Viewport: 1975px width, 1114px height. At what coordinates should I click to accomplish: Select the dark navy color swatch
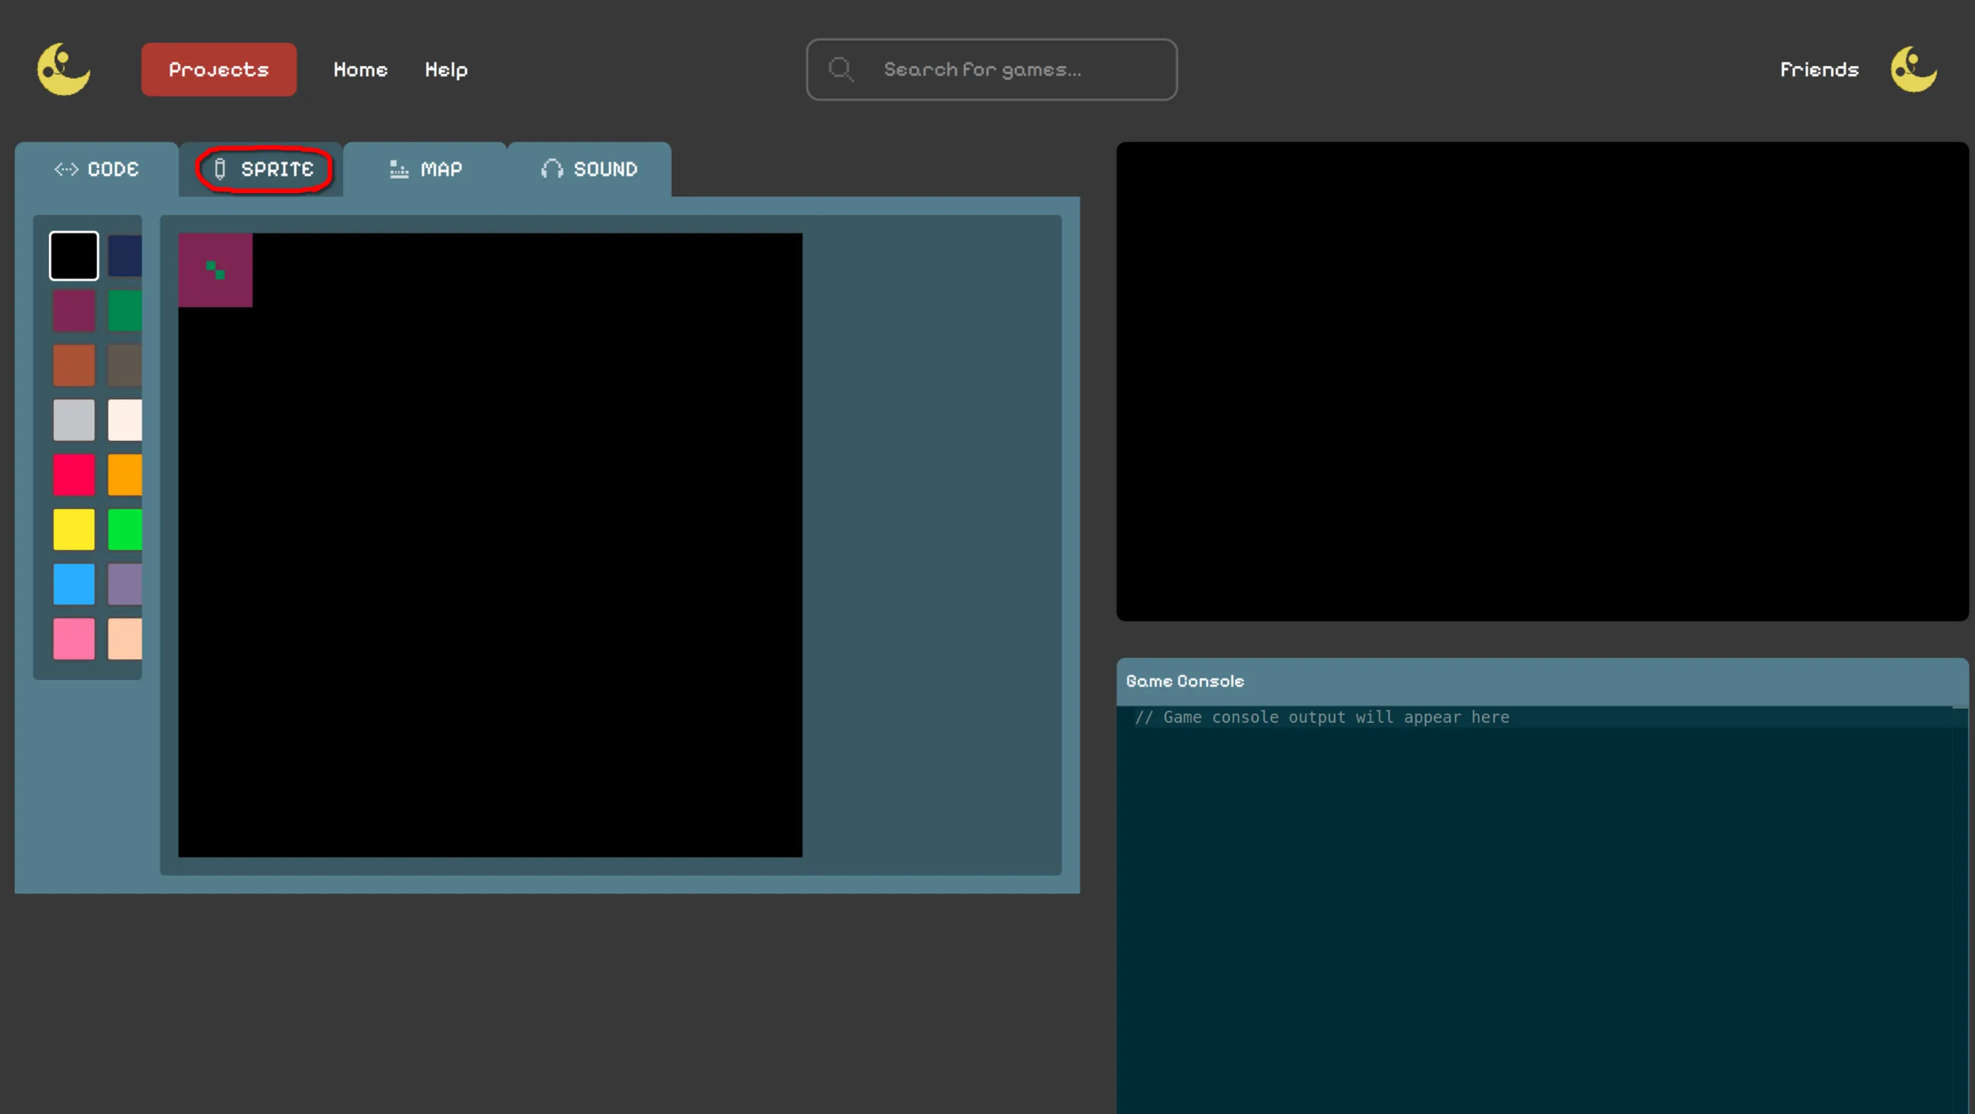click(125, 255)
